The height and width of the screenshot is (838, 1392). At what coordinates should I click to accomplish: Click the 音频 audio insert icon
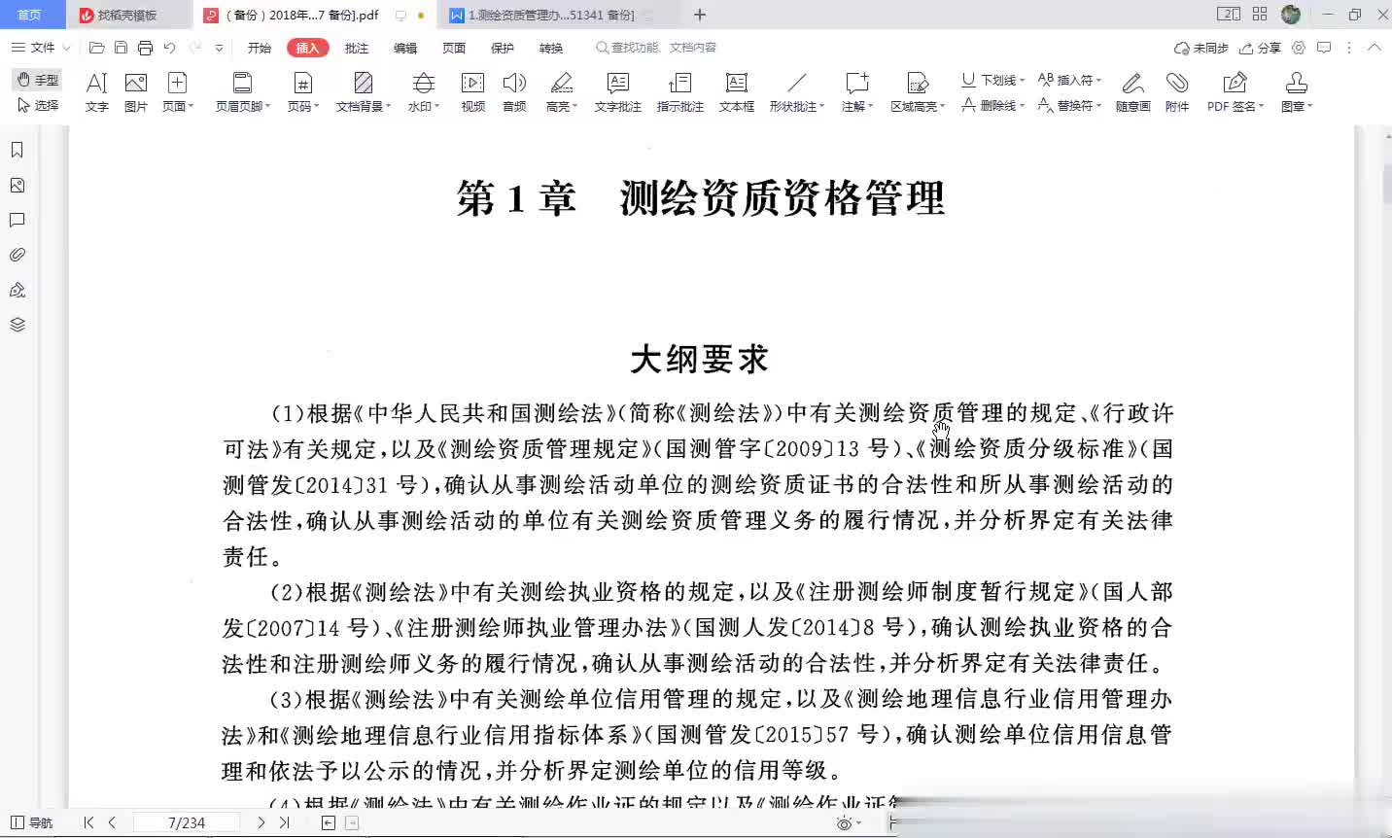coord(514,92)
